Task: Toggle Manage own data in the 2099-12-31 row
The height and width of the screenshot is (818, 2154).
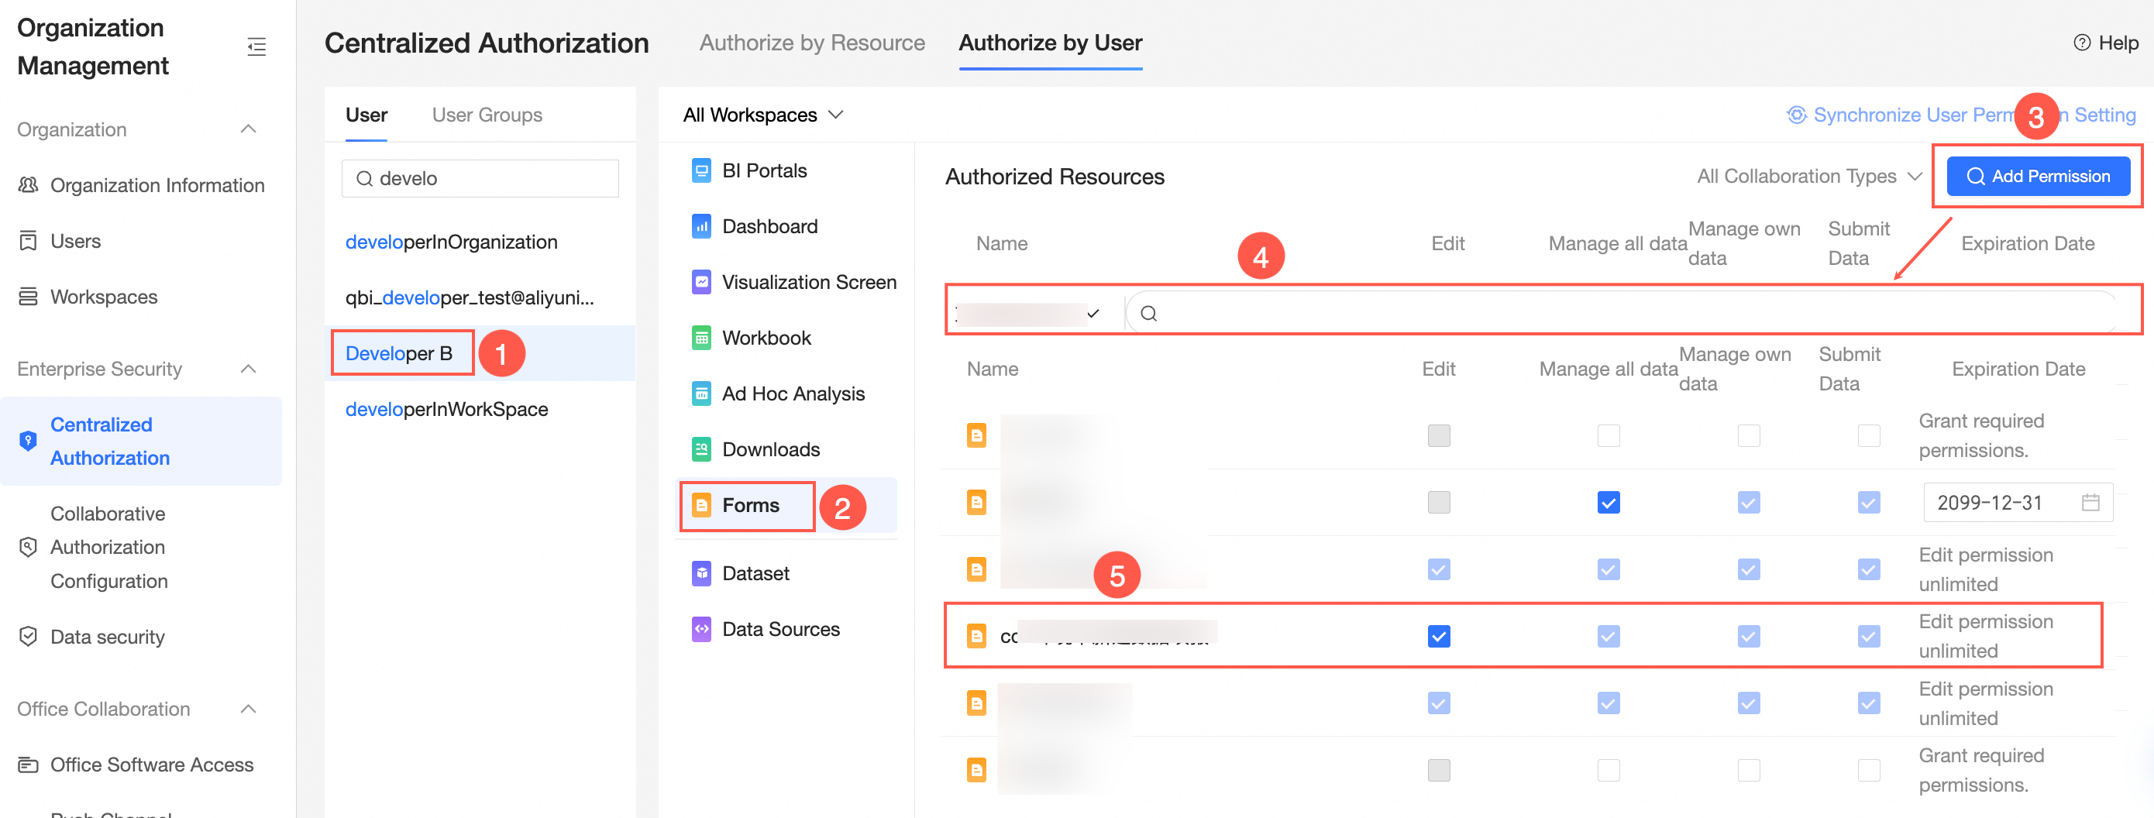Action: click(x=1748, y=502)
